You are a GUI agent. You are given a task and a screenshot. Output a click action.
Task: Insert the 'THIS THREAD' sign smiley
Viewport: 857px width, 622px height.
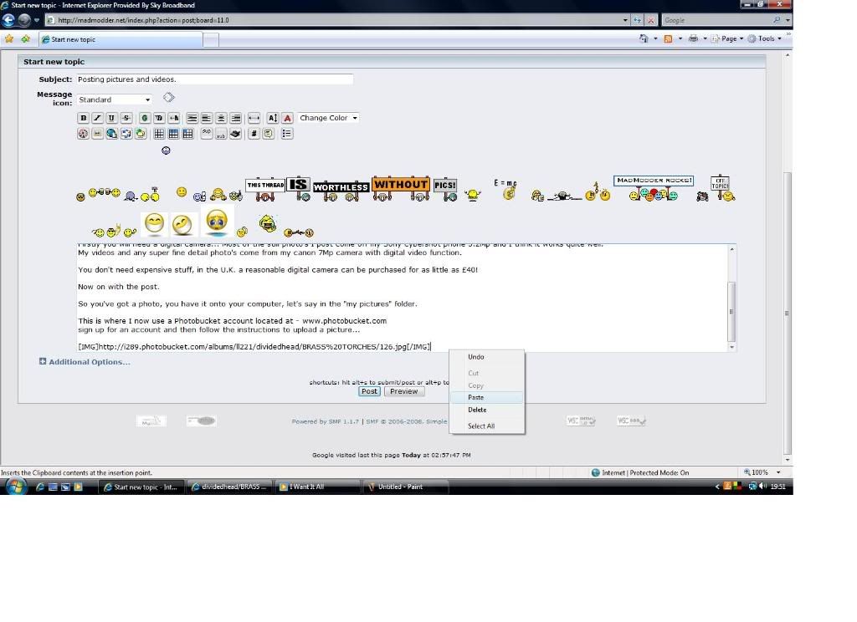265,190
